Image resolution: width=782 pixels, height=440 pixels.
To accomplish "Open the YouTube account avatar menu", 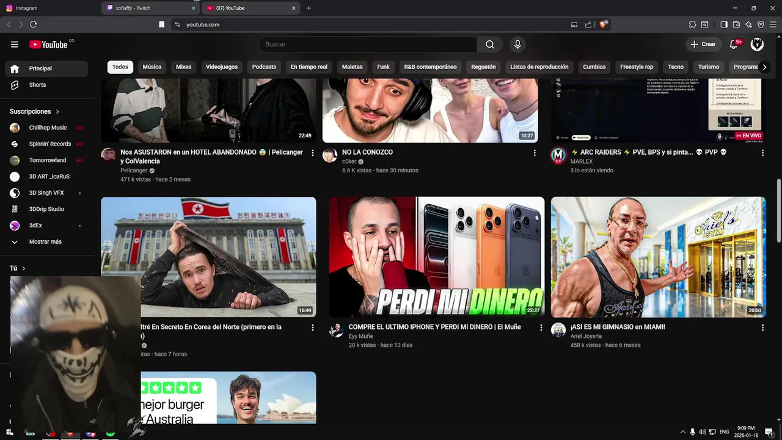I will pos(757,44).
